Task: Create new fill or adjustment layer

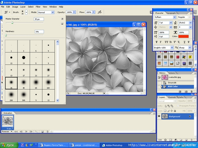Action: pyautogui.click(x=176, y=140)
